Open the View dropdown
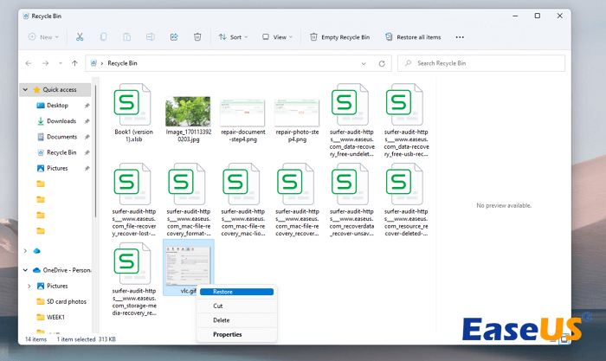Screen dimensions: 606x361 point(277,37)
